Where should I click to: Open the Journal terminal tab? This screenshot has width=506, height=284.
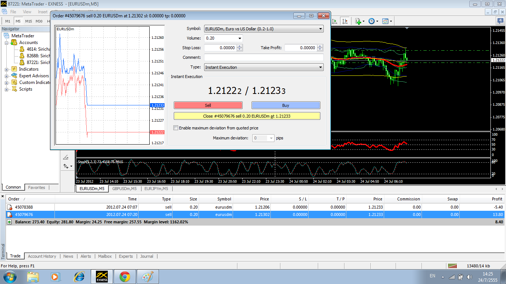[x=147, y=256]
